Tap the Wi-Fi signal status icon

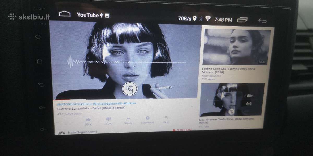tap(208, 18)
